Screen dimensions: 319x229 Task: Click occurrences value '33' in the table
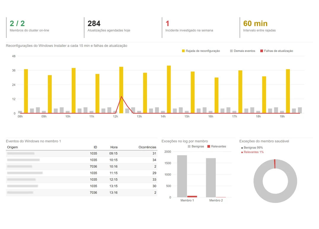point(154,179)
